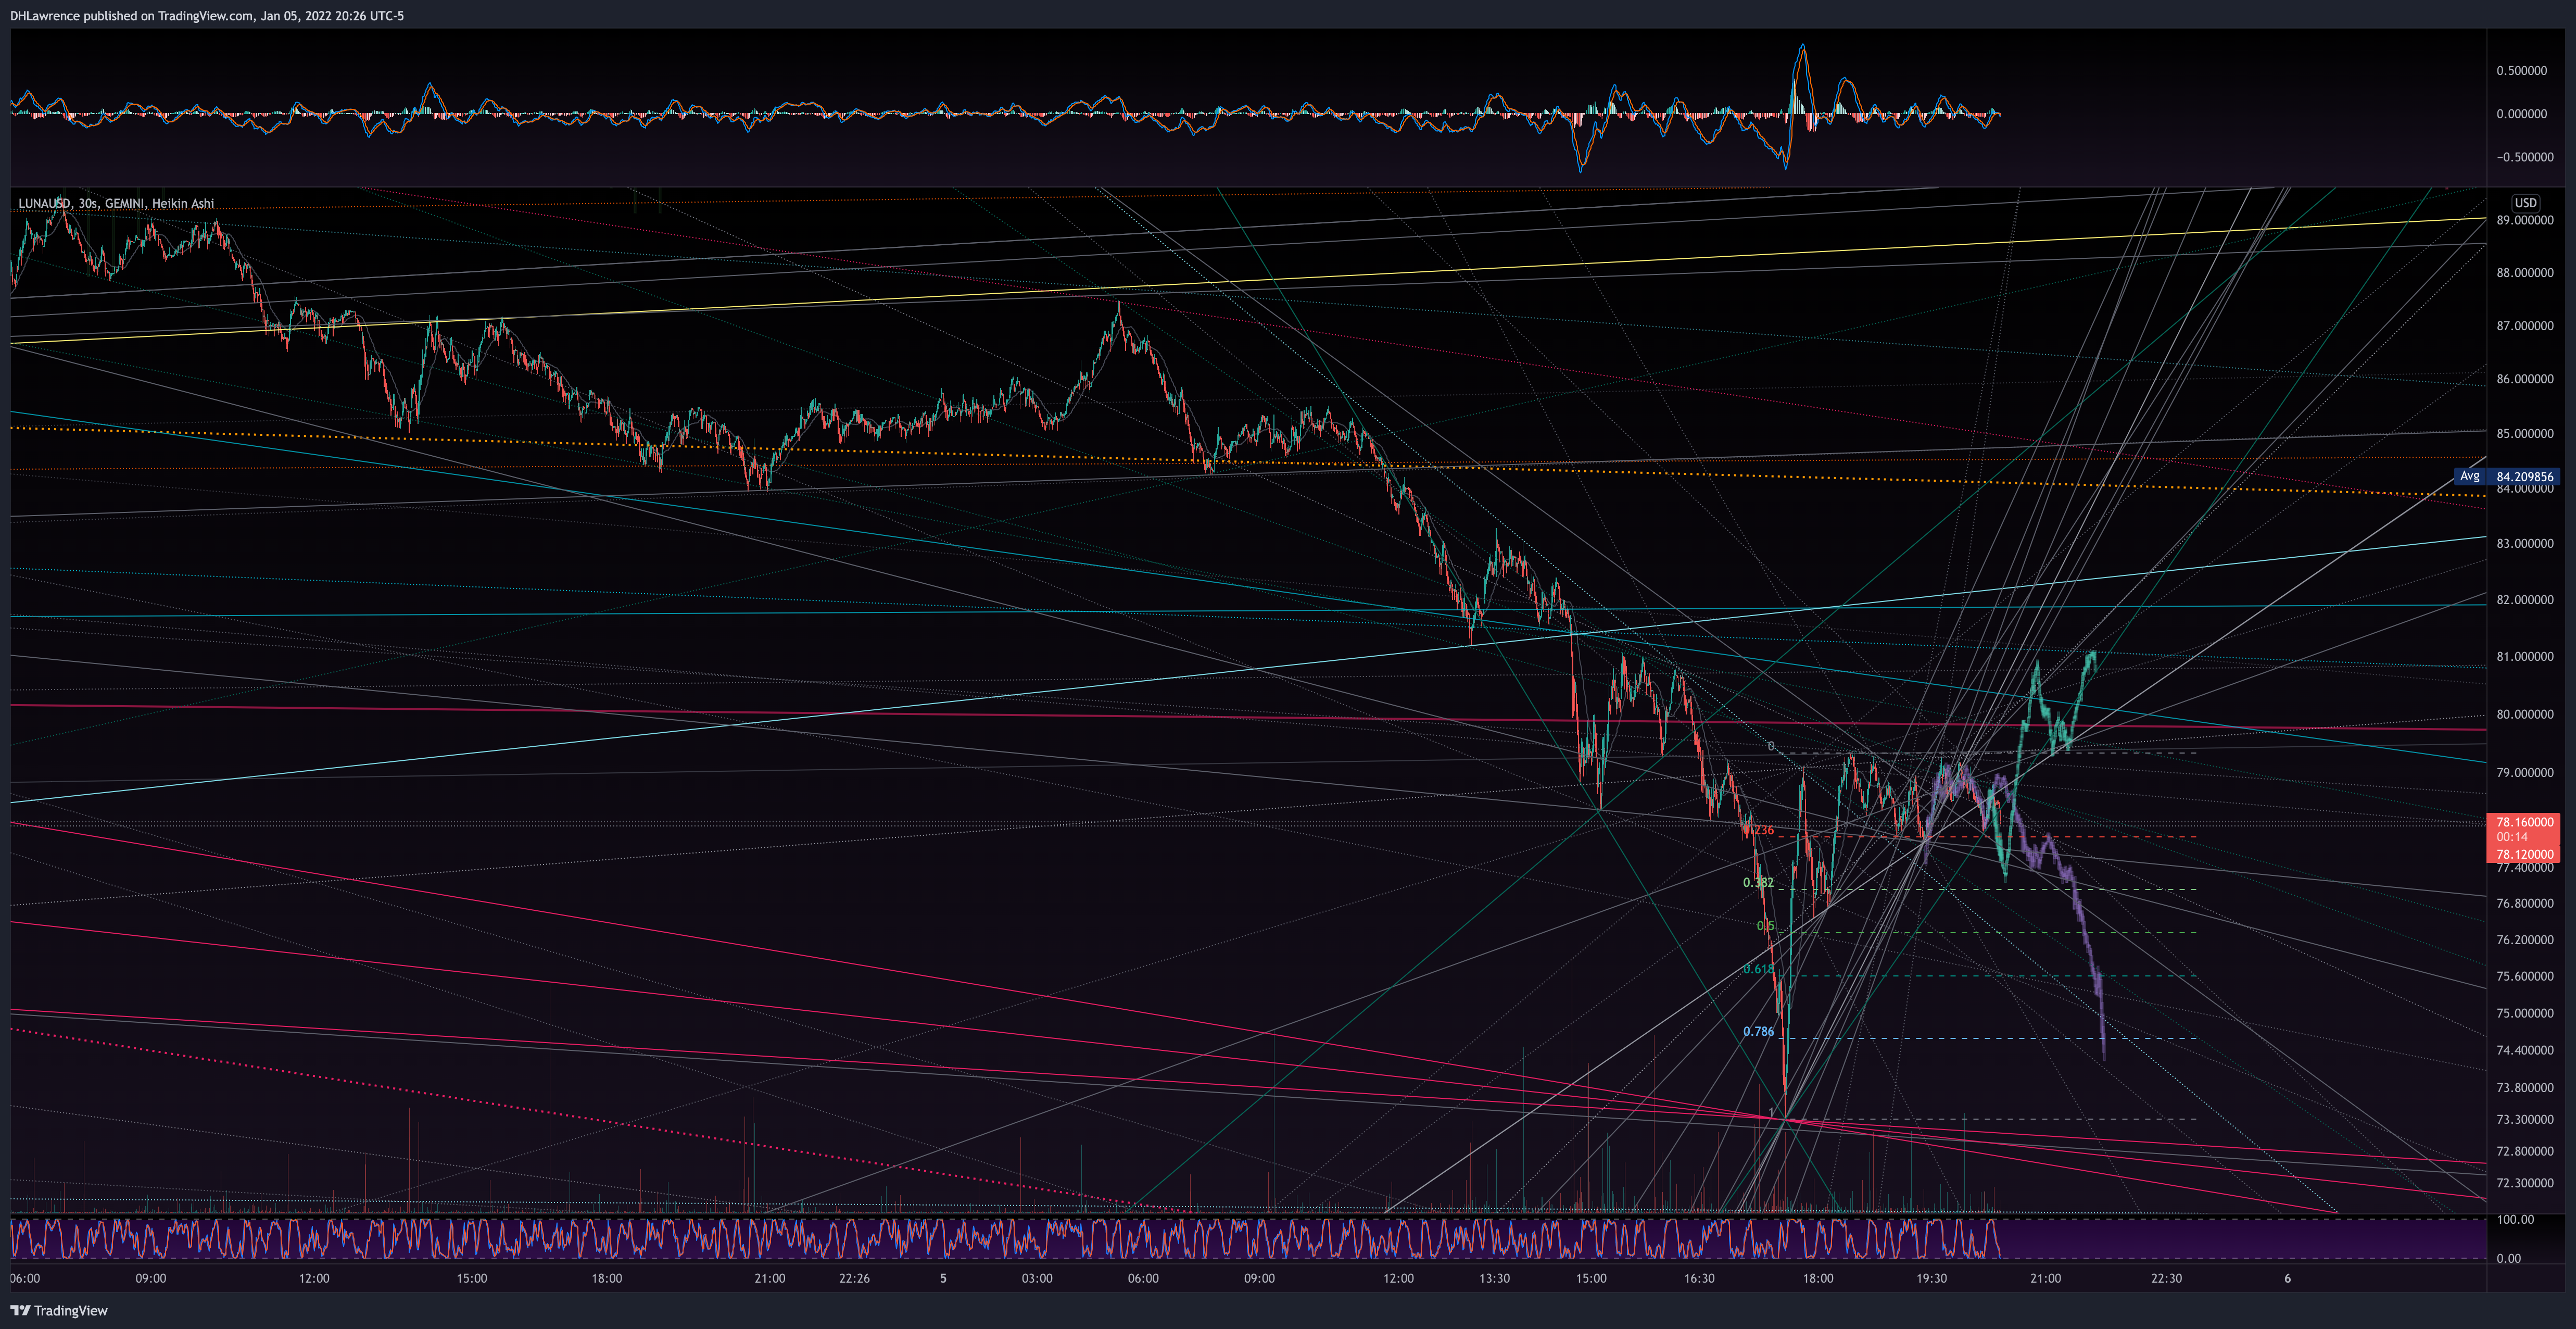Click the 0.618 Fibonacci level label
Screen dimensions: 2576x1329
(x=1758, y=969)
